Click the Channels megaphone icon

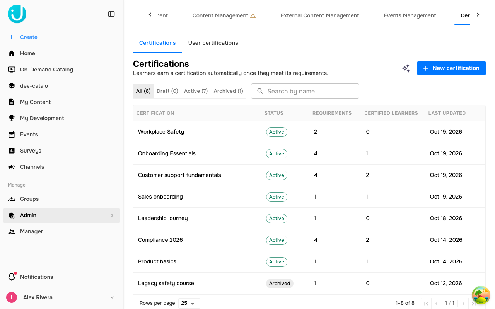click(12, 167)
